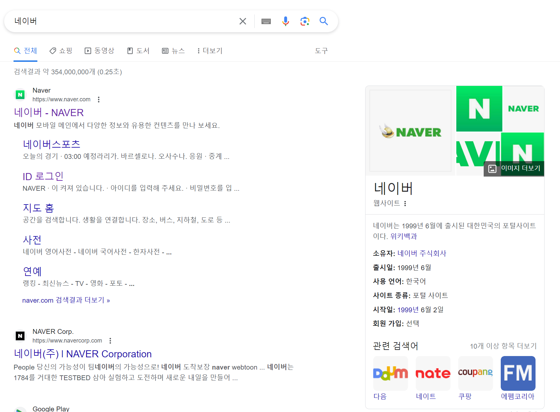Click the 네이버 주식회사 owner link
This screenshot has height=412, width=560.
[422, 253]
